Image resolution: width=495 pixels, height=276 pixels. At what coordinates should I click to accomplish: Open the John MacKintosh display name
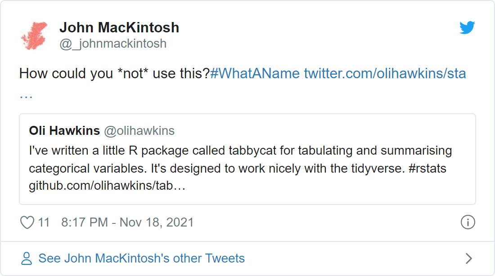coord(119,27)
